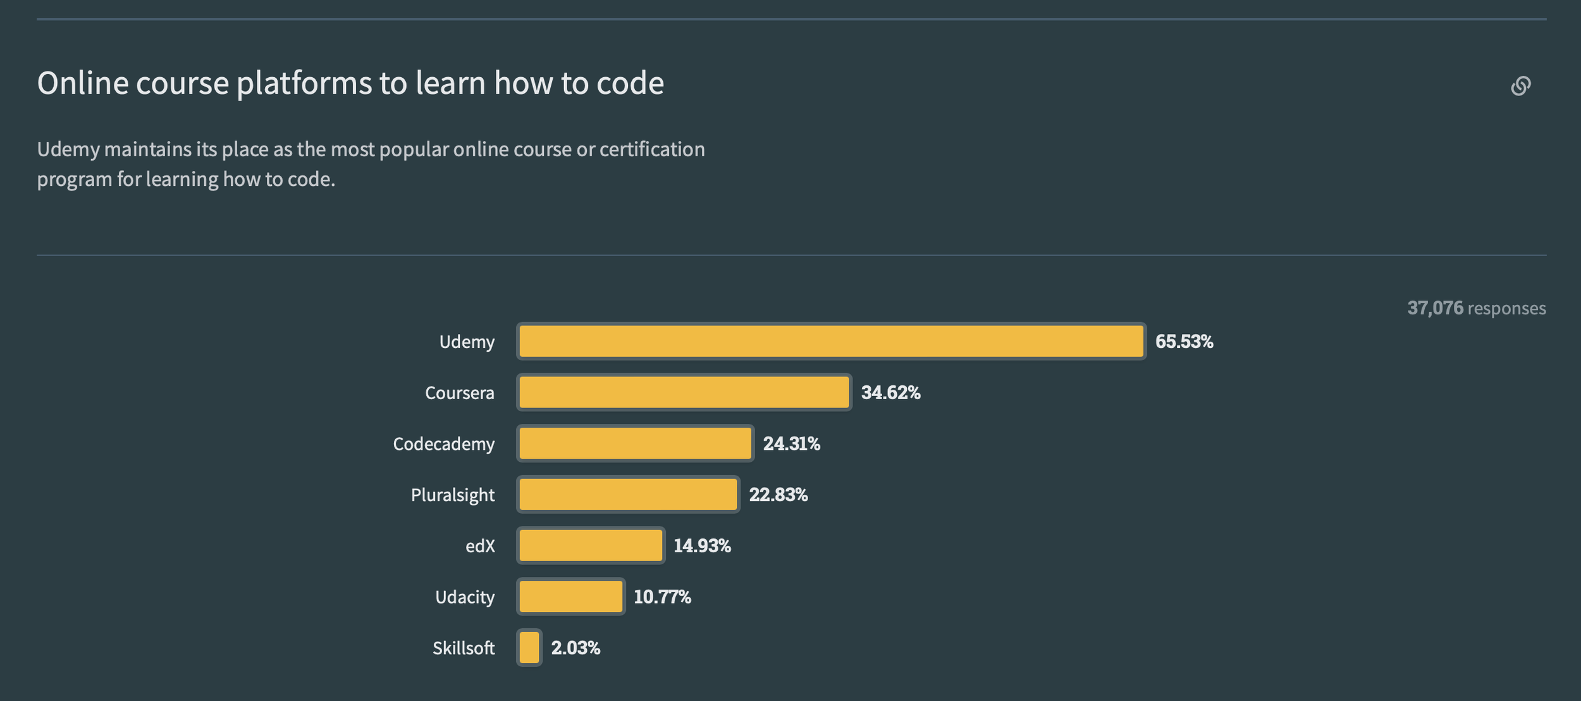This screenshot has width=1581, height=701.
Task: Click the Pluralsight bar
Action: coord(628,495)
